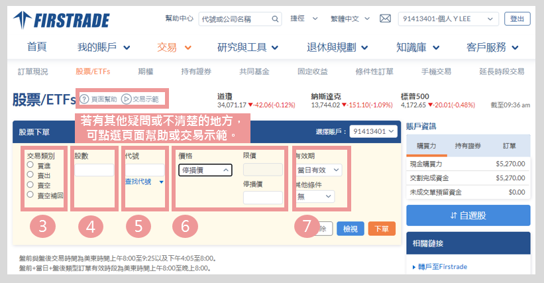This screenshot has width=544, height=283.
Task: Click the 頁面幫助 question mark icon
Action: [84, 99]
